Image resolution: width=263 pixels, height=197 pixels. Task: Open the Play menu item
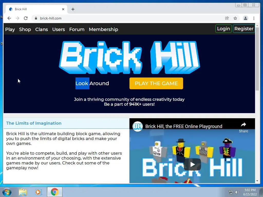[x=10, y=29]
